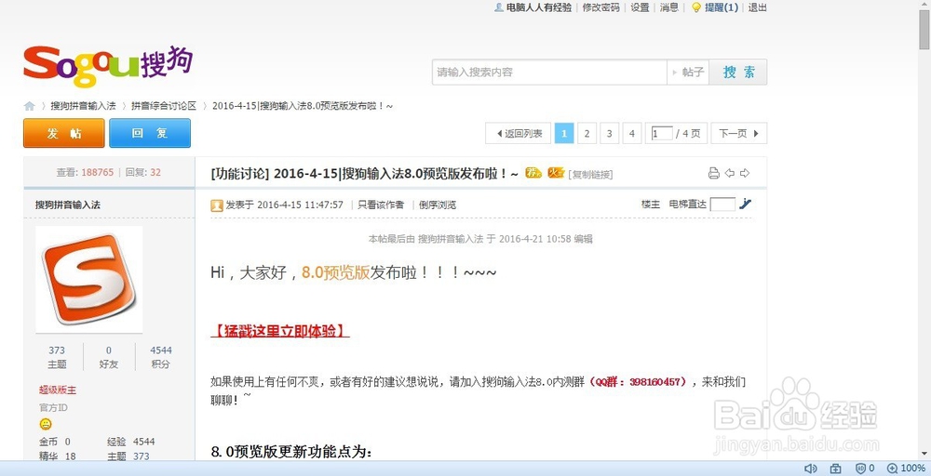Open 设置 link
The height and width of the screenshot is (476, 931).
click(x=641, y=7)
